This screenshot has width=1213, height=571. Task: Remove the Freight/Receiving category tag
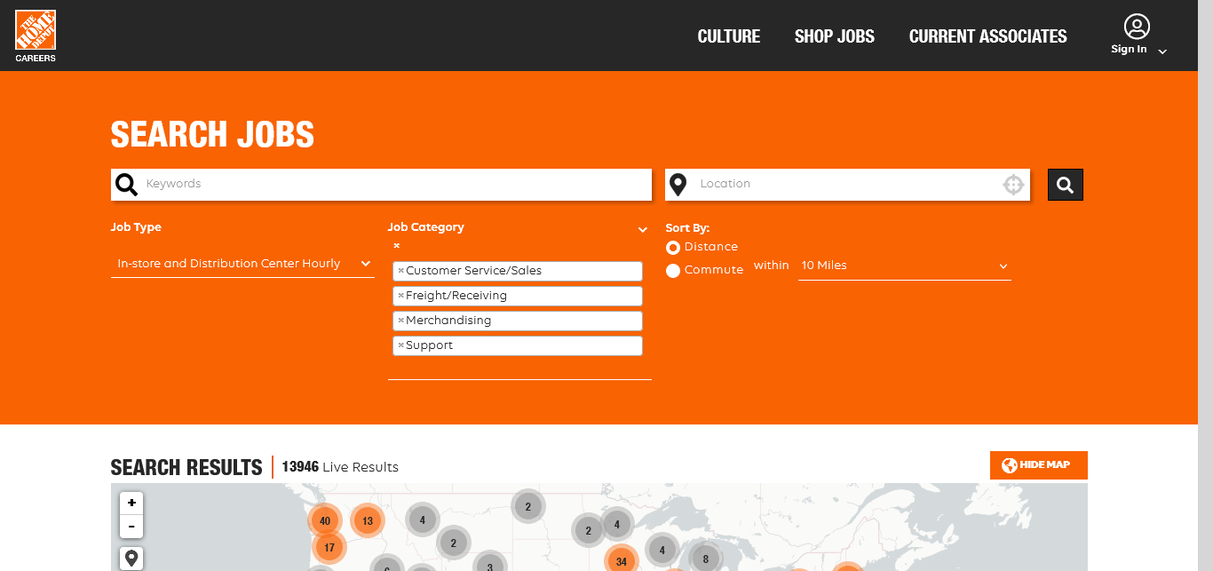point(400,296)
